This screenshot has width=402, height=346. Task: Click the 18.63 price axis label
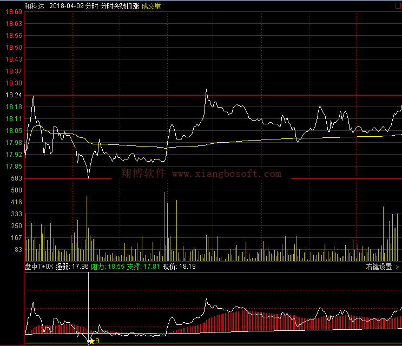point(14,24)
